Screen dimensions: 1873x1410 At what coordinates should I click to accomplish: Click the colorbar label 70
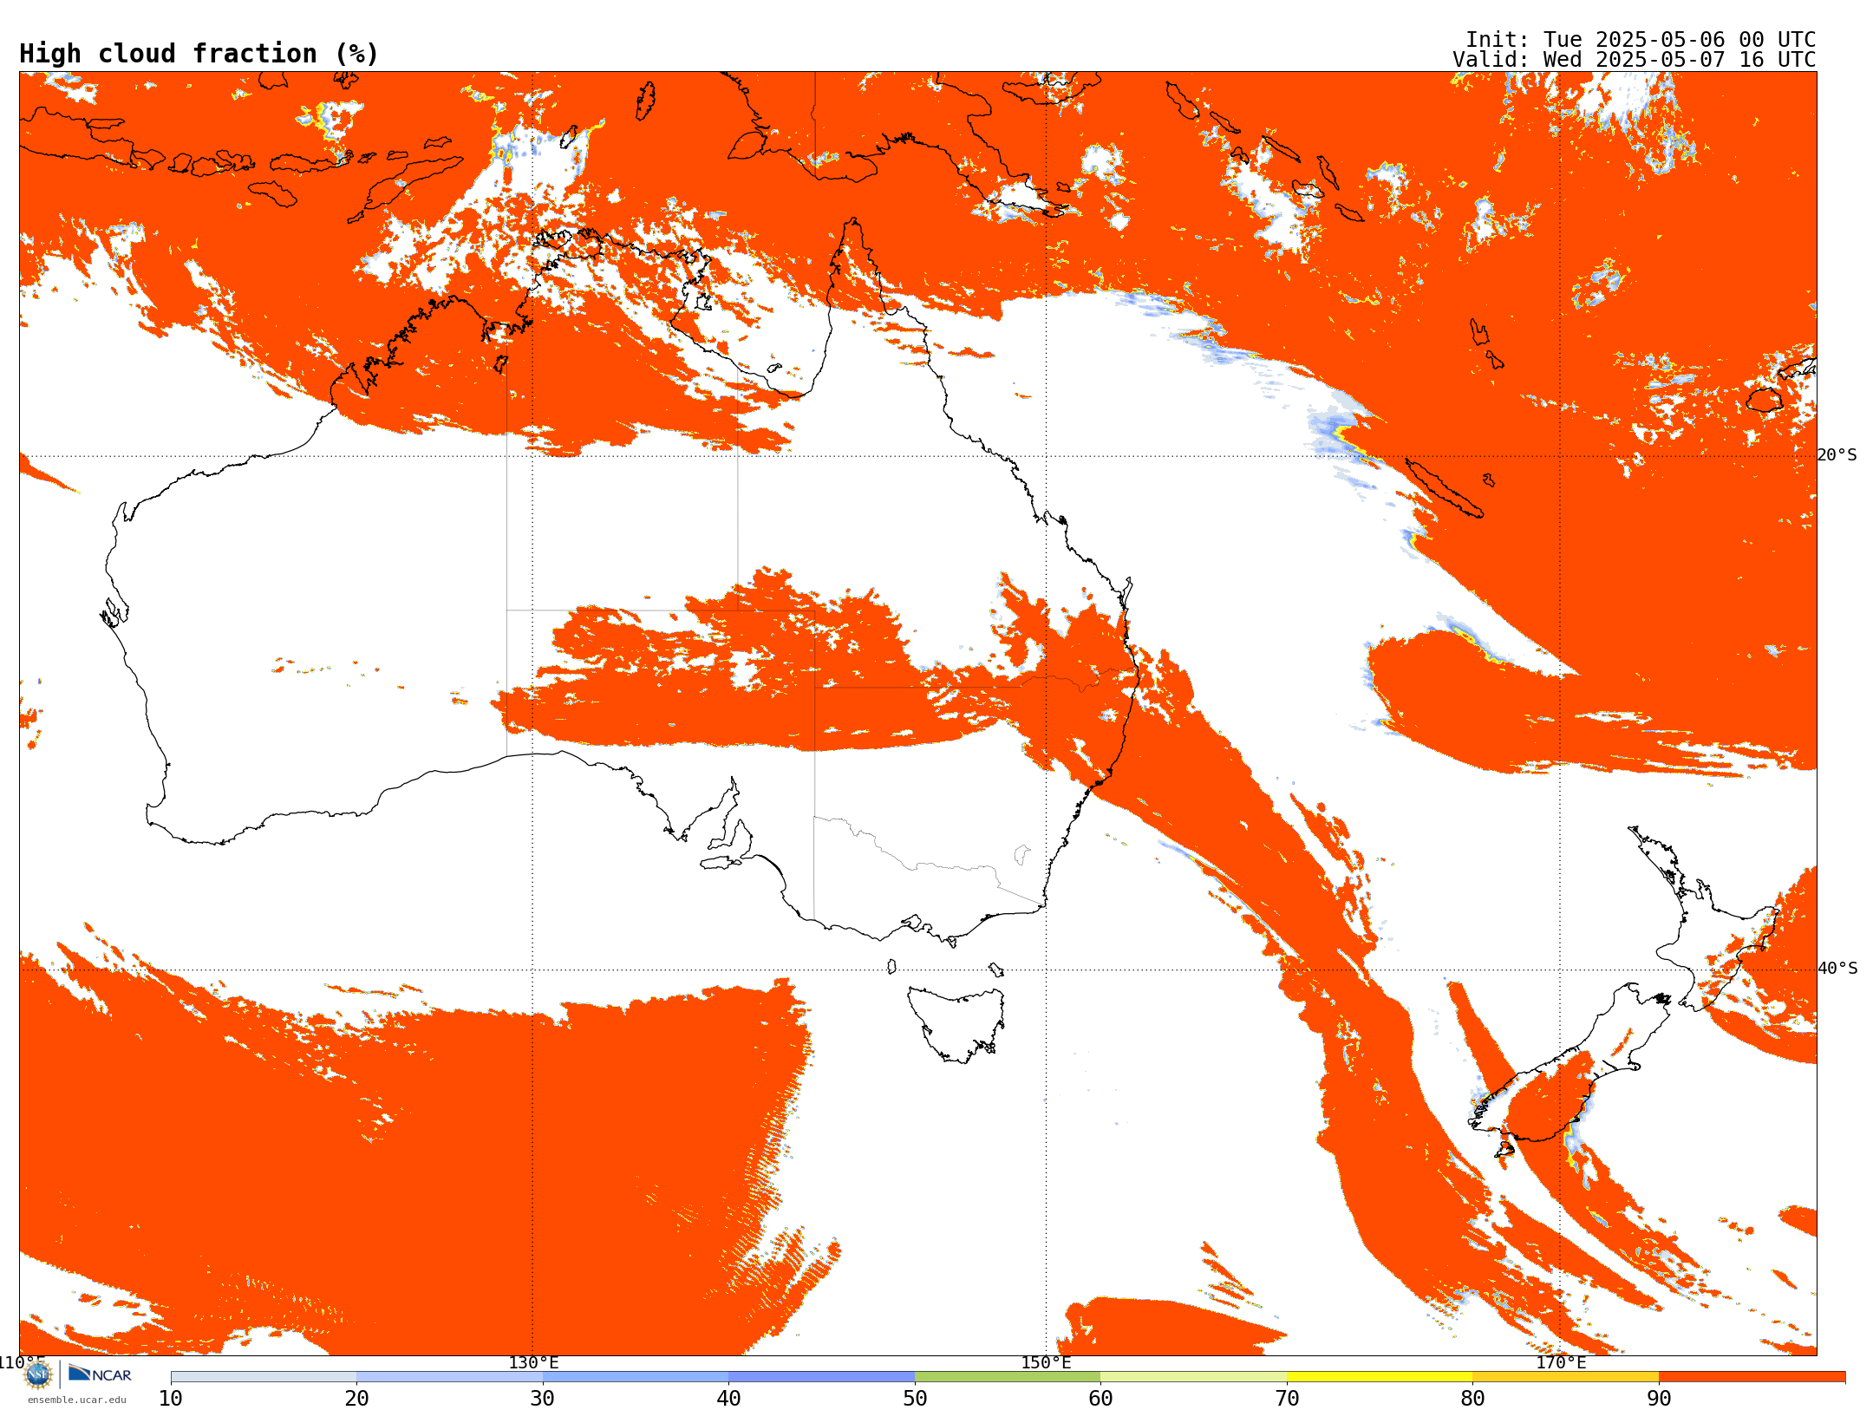tap(1287, 1399)
